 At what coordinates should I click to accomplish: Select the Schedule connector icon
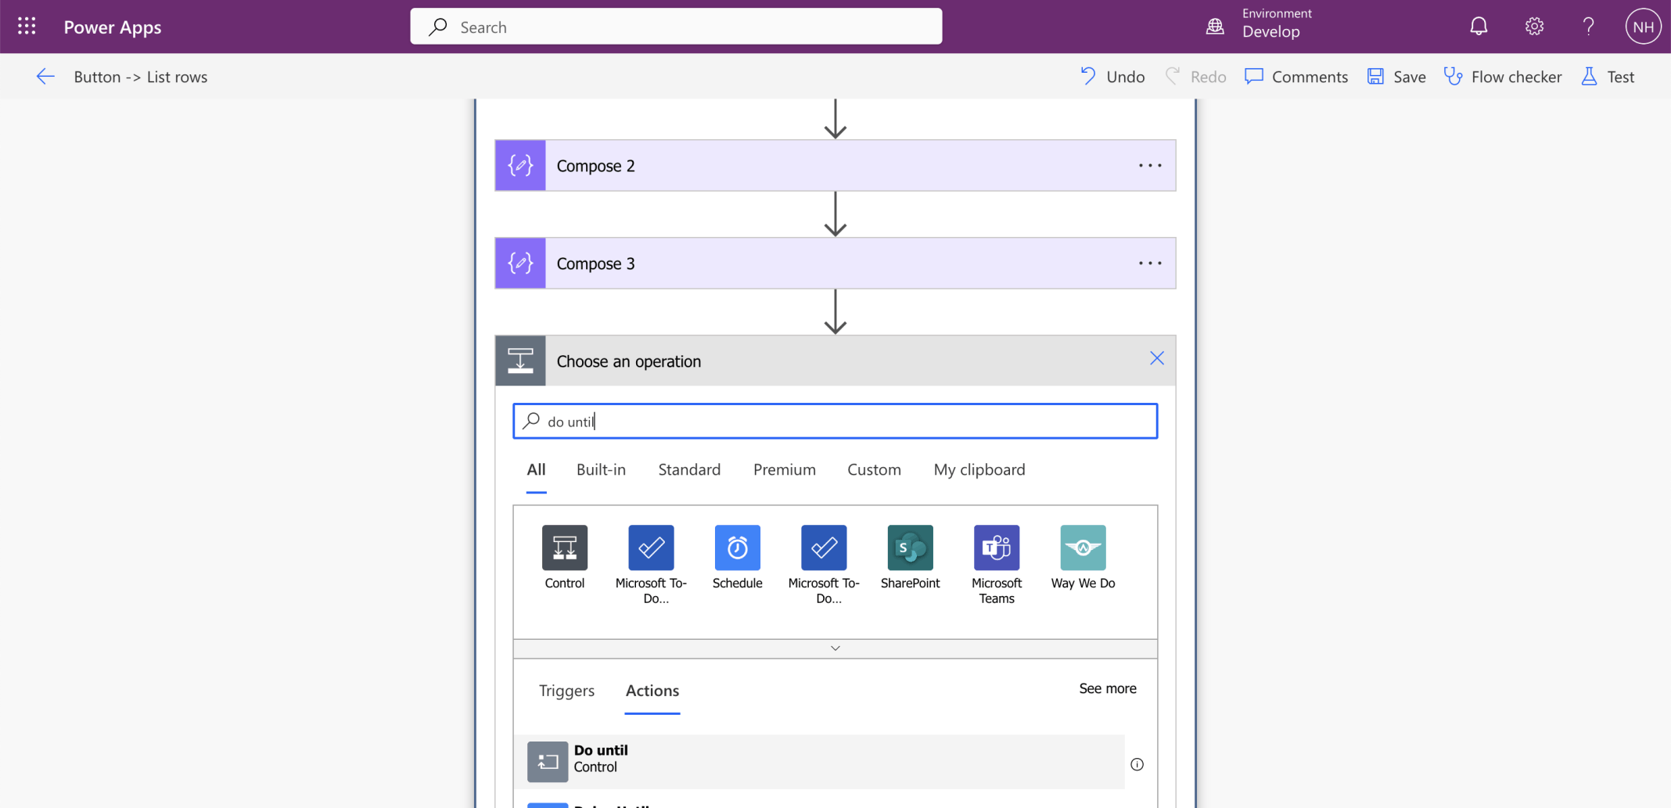(x=737, y=548)
